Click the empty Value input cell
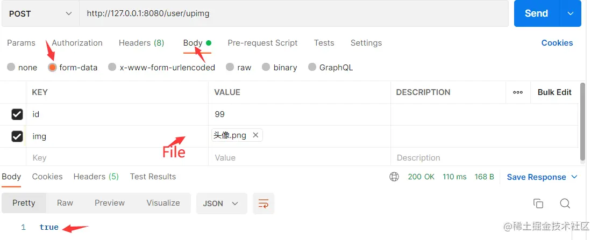 300,158
